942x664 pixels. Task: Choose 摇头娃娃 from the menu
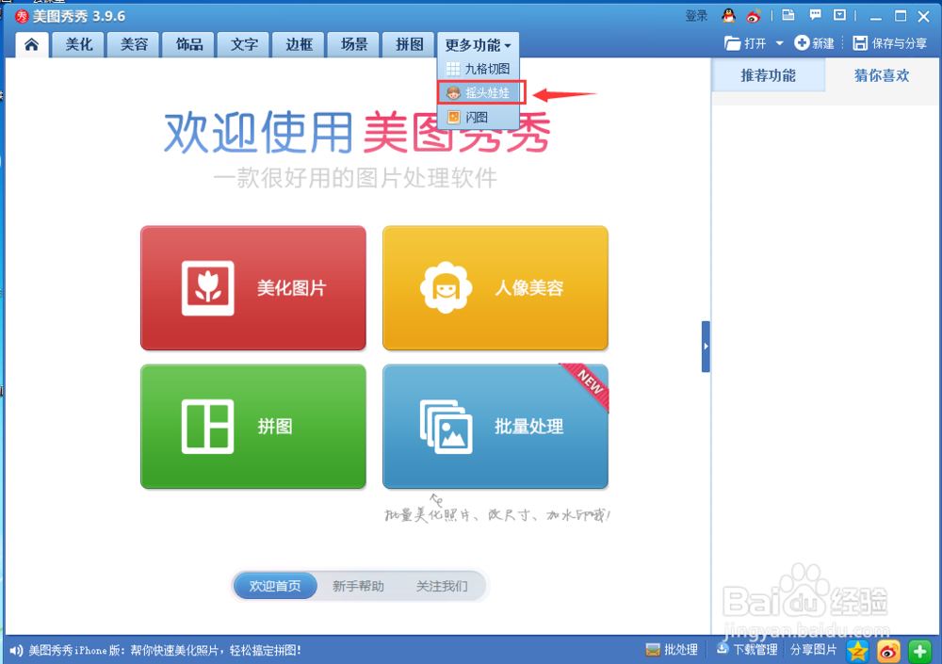tap(479, 92)
